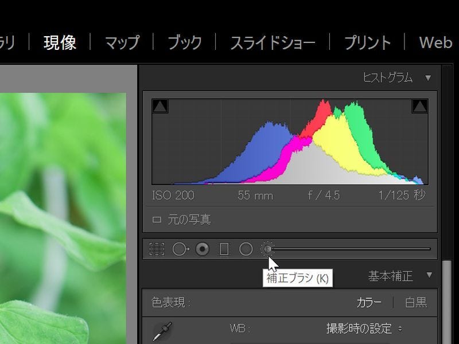The width and height of the screenshot is (459, 344).
Task: Click the f / 4.5 aperture readout
Action: tap(324, 195)
